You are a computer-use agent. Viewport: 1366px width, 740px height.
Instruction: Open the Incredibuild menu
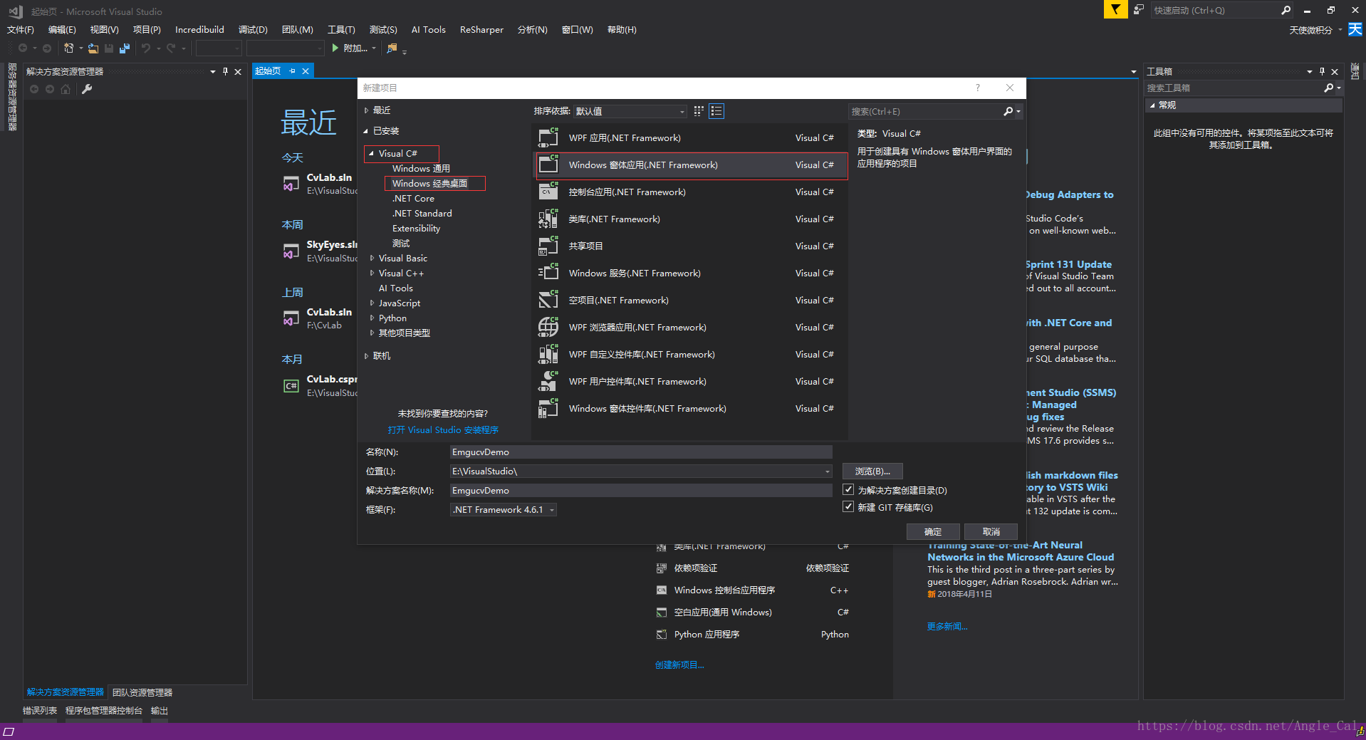click(x=199, y=29)
